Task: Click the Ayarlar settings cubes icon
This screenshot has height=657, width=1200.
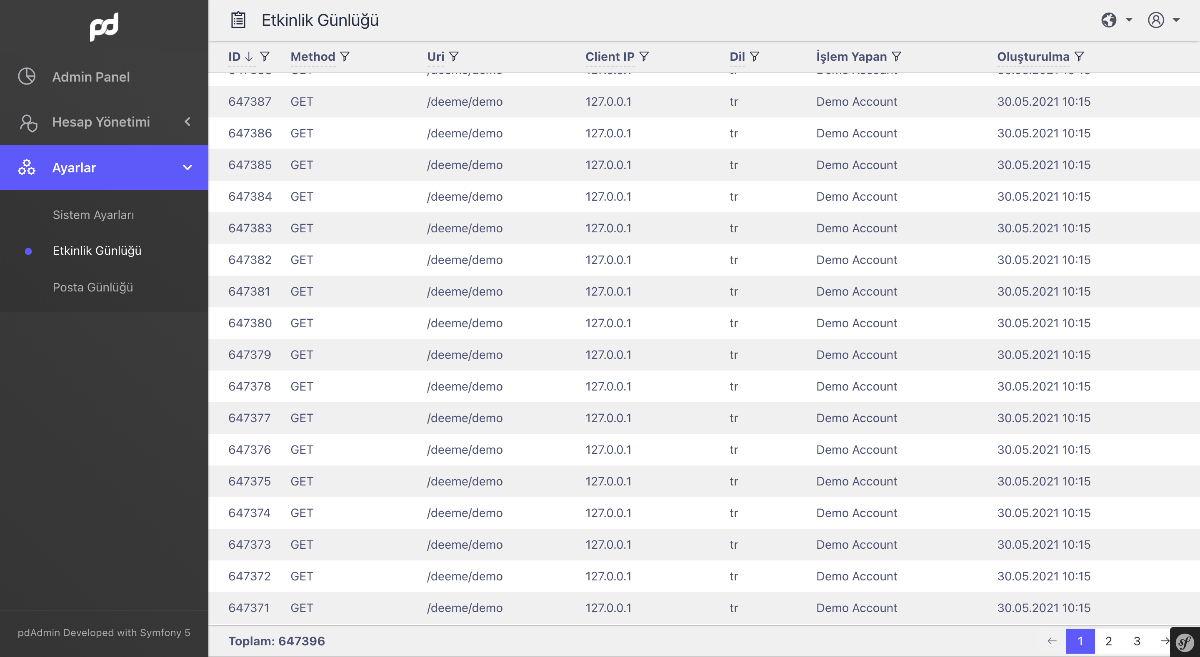Action: pyautogui.click(x=27, y=167)
